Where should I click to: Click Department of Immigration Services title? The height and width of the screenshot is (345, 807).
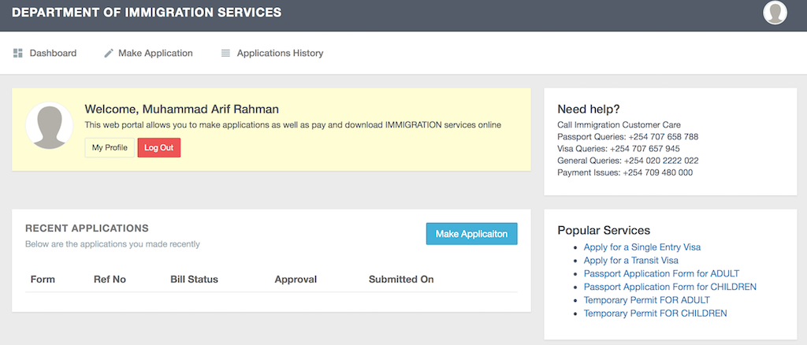point(147,13)
